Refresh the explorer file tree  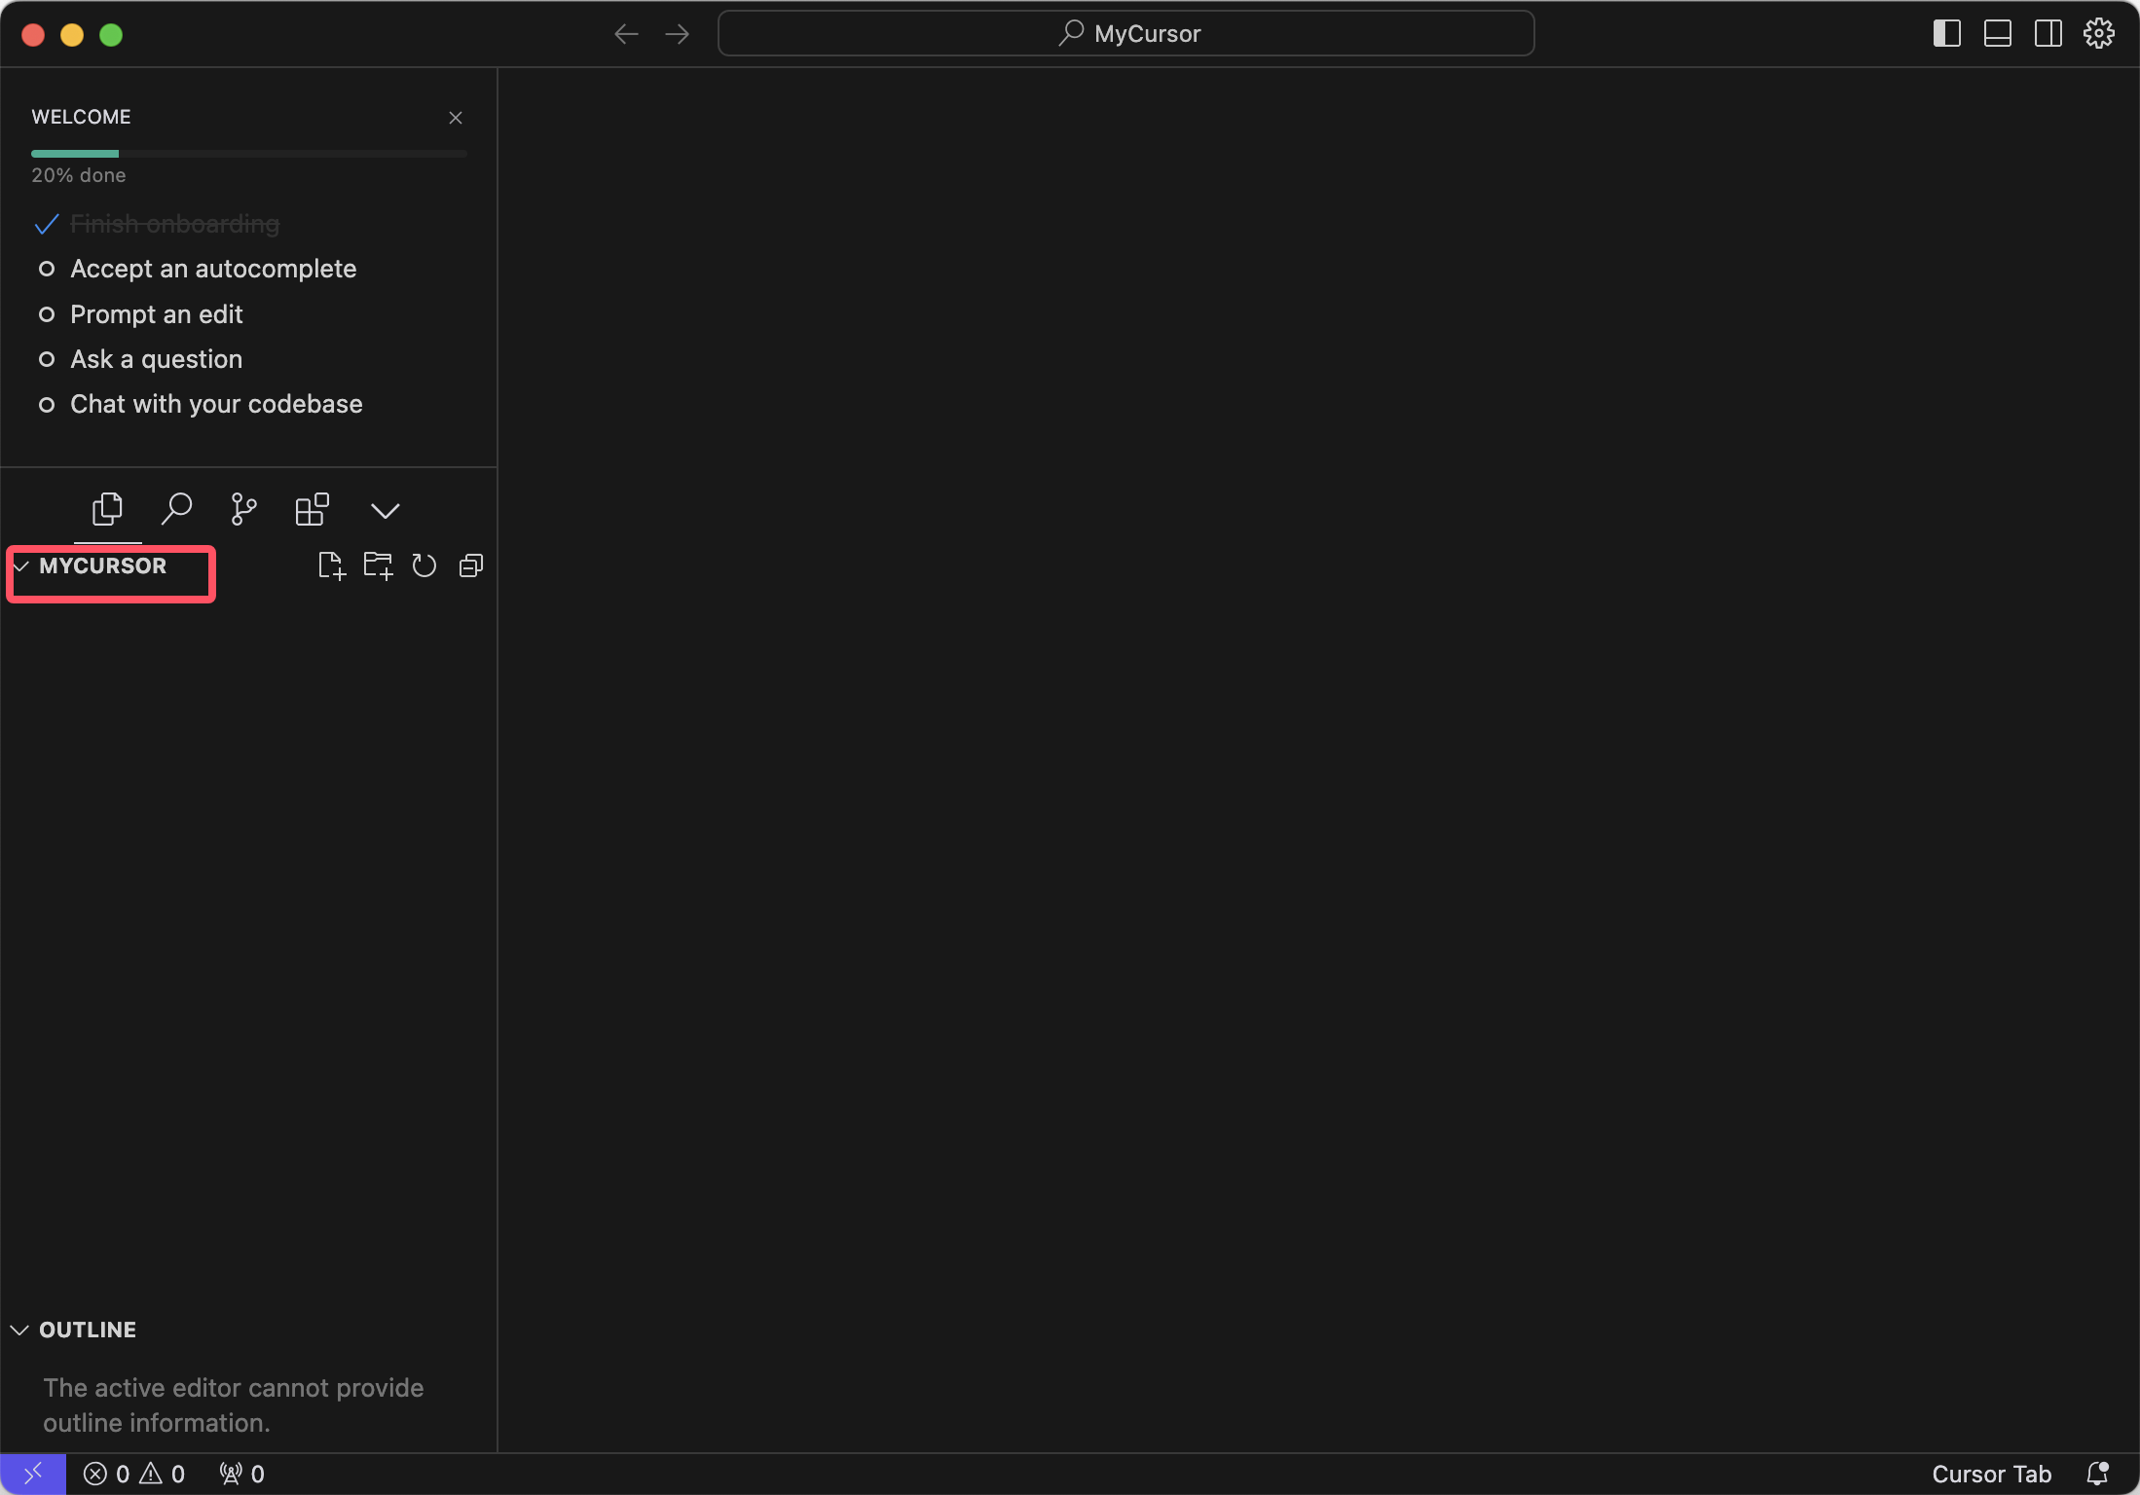pyautogui.click(x=424, y=565)
